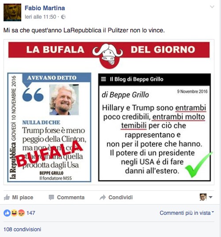Like the post with 'Mi piace'
221x237 pixels.
[19, 197]
